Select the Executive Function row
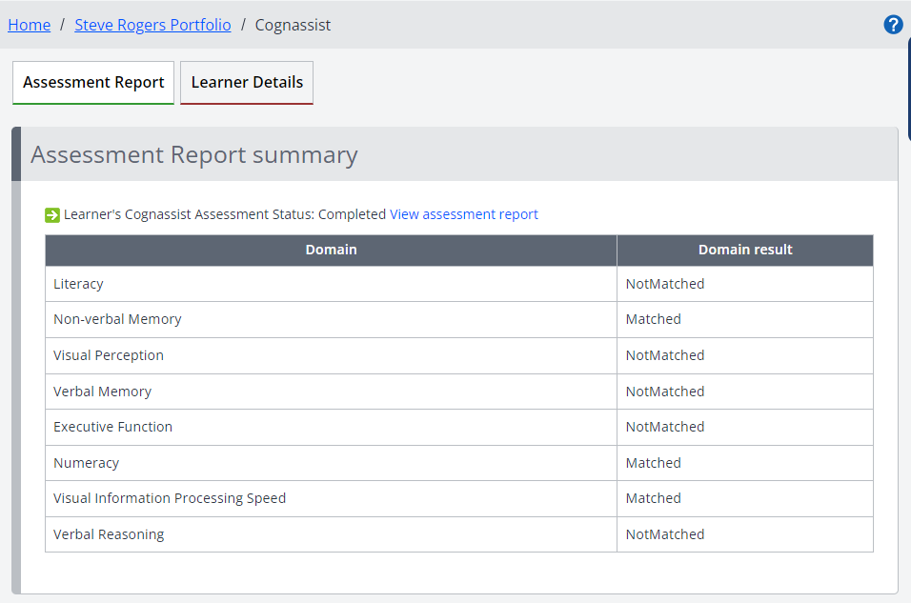Image resolution: width=911 pixels, height=603 pixels. pyautogui.click(x=112, y=427)
